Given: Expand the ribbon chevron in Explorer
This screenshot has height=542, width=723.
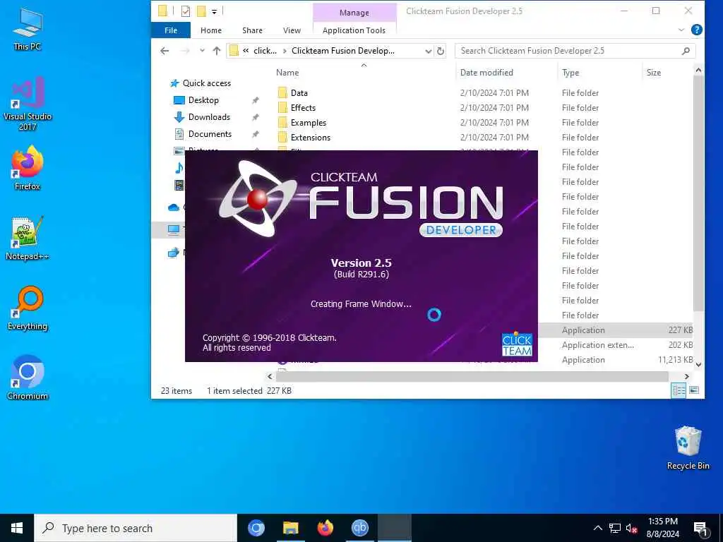Looking at the screenshot, I should pyautogui.click(x=681, y=30).
